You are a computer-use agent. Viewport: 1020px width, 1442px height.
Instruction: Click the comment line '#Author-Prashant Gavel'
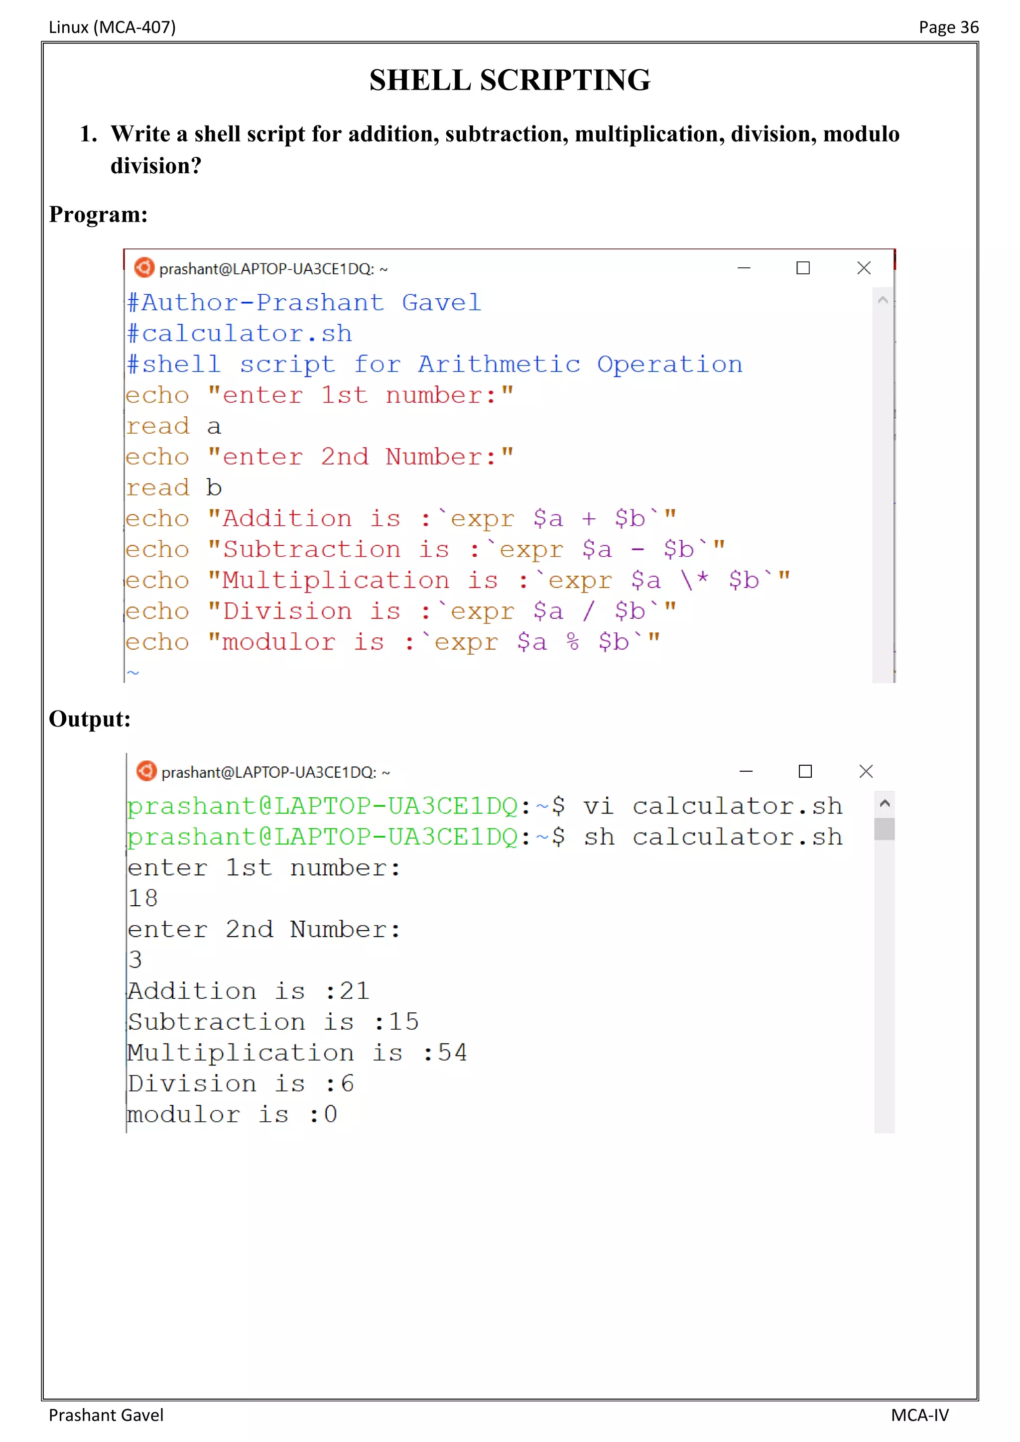[x=304, y=303]
